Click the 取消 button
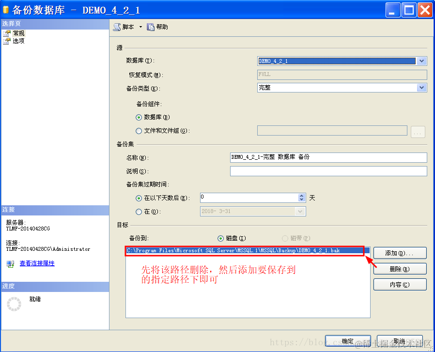The width and height of the screenshot is (435, 352). pos(400,341)
